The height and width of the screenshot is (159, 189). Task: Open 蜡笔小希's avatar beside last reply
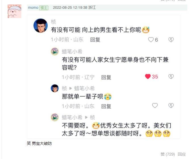55,117
